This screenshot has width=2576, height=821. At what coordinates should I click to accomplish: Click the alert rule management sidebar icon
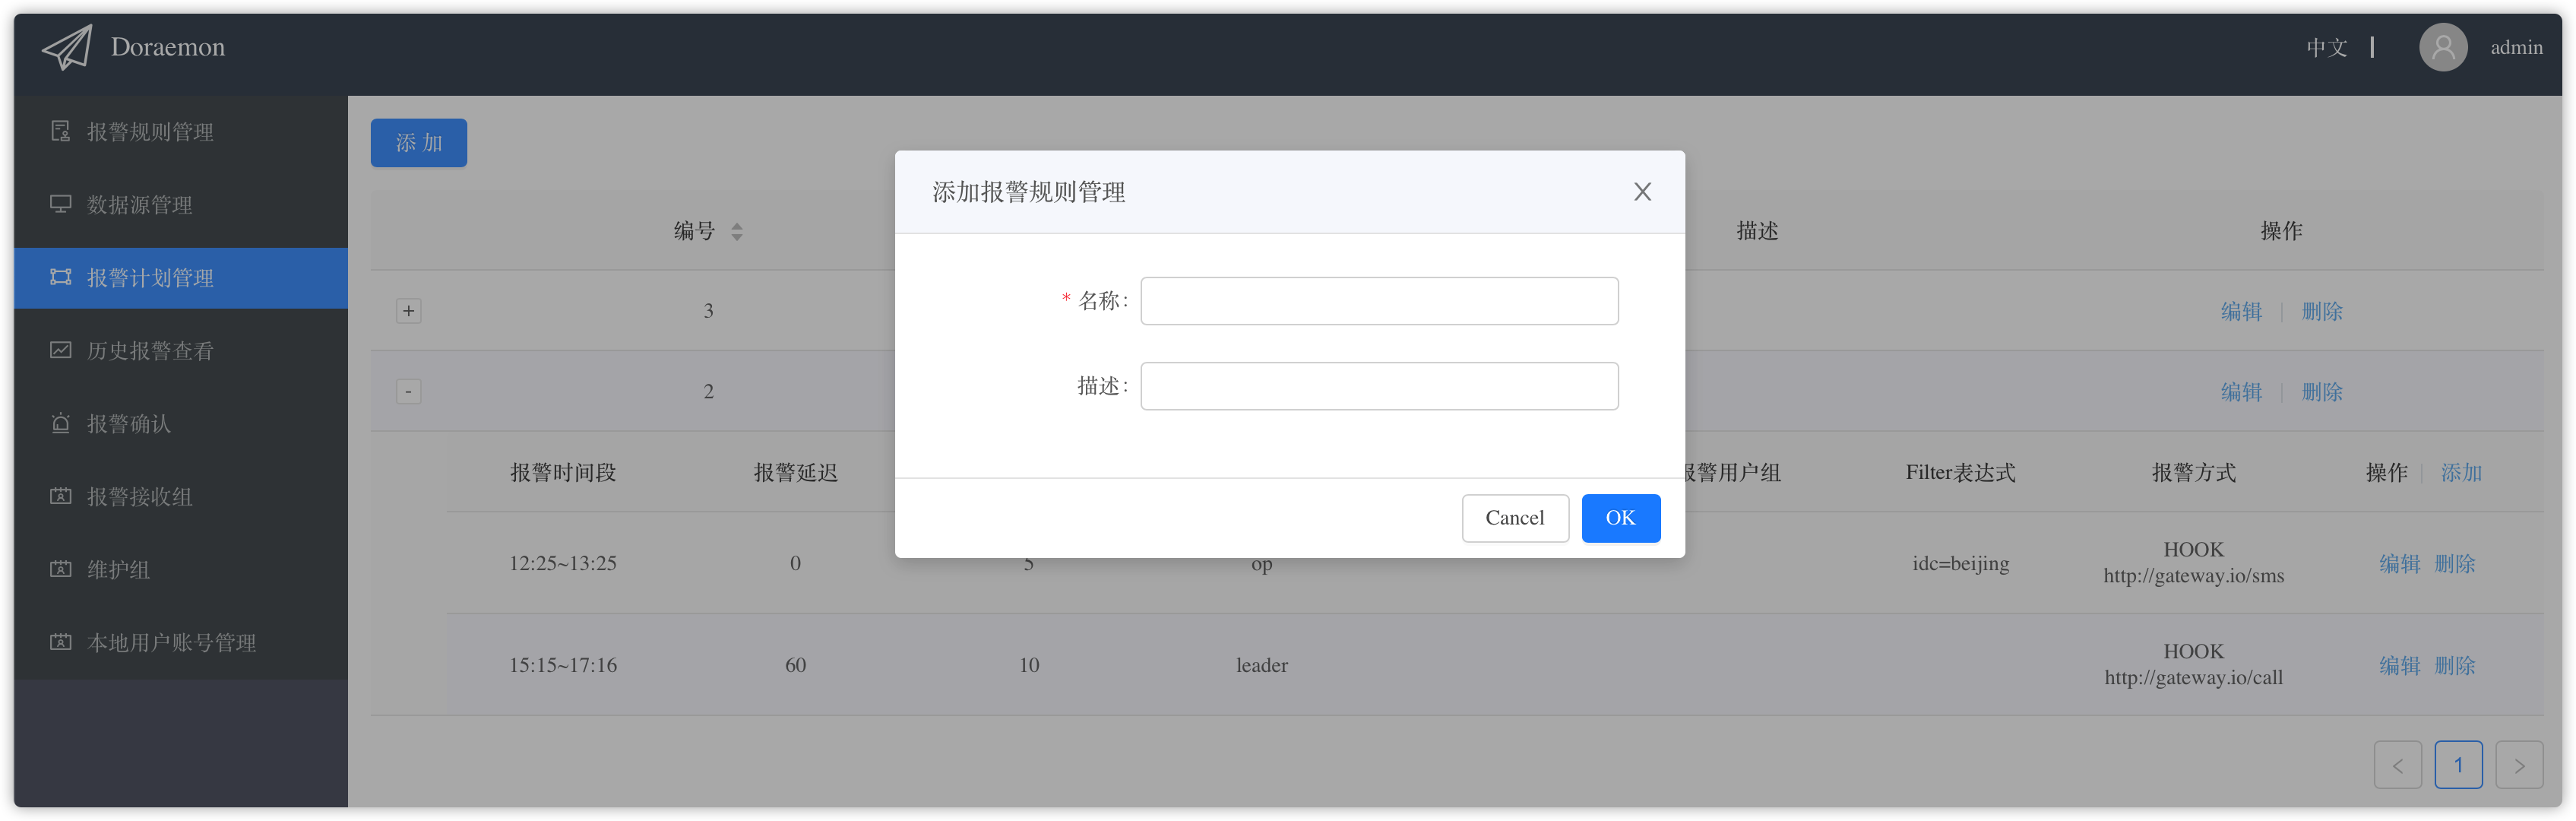pos(61,131)
